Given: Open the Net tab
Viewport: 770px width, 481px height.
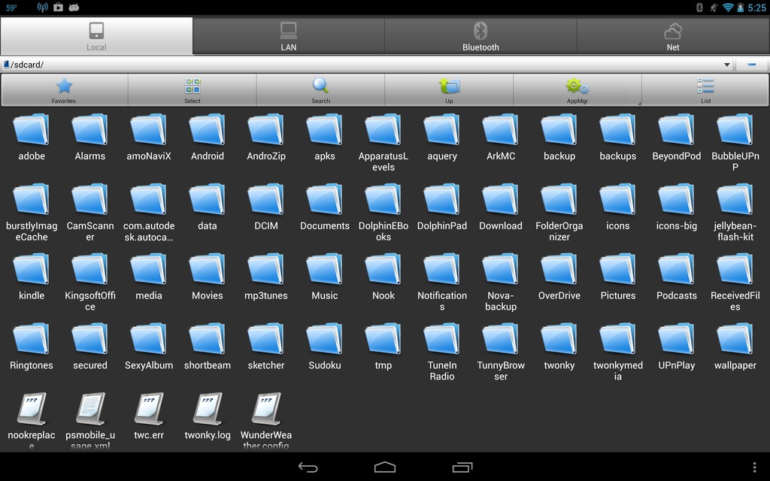Looking at the screenshot, I should tap(673, 36).
